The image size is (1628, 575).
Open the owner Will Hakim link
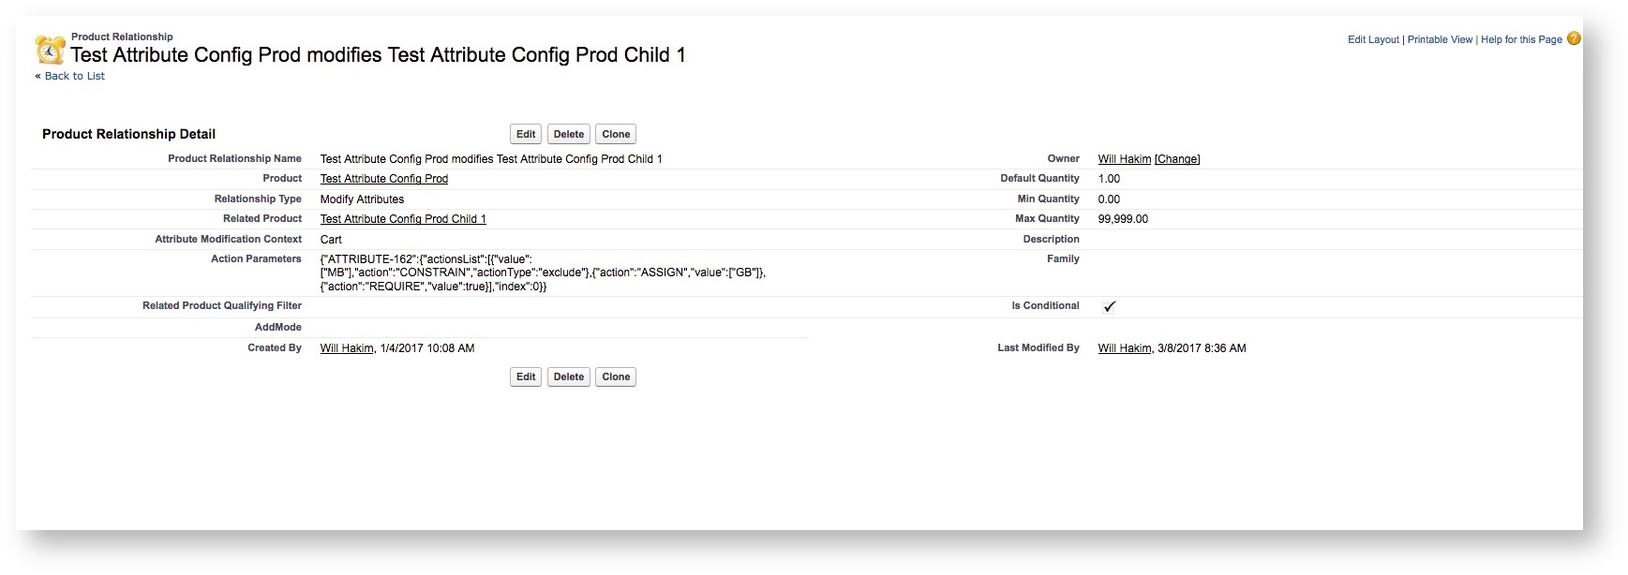coord(1125,159)
